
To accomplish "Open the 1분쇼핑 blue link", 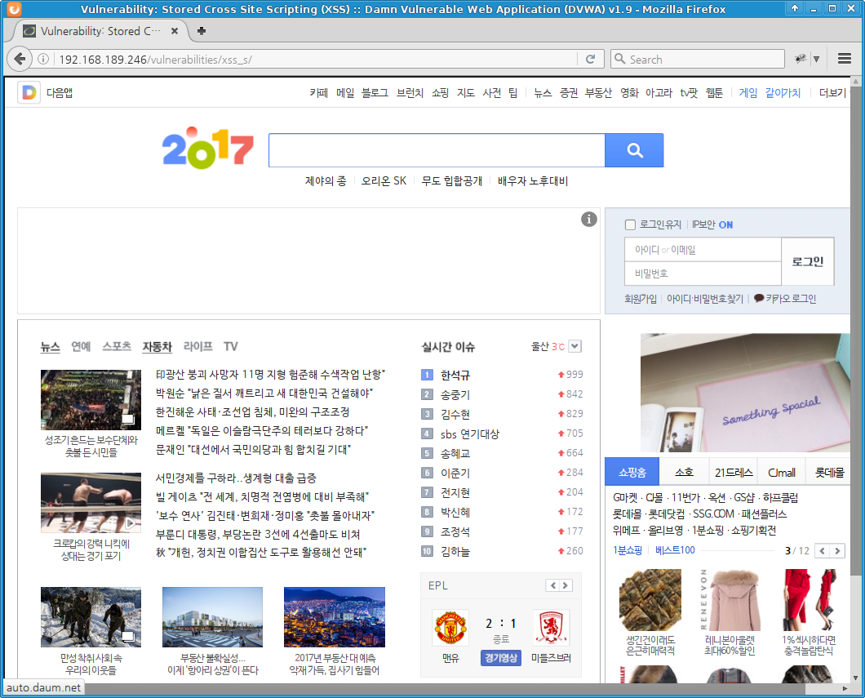I will [x=628, y=550].
